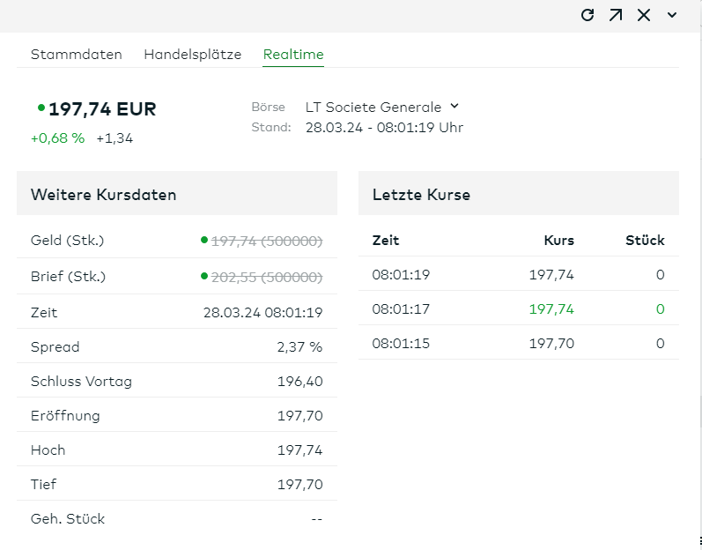This screenshot has height=550, width=702.
Task: Click the refresh icon in the top bar
Action: tap(587, 15)
